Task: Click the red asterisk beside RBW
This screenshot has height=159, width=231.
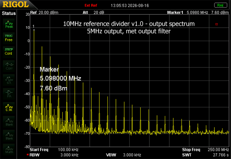Action: (x=28, y=155)
